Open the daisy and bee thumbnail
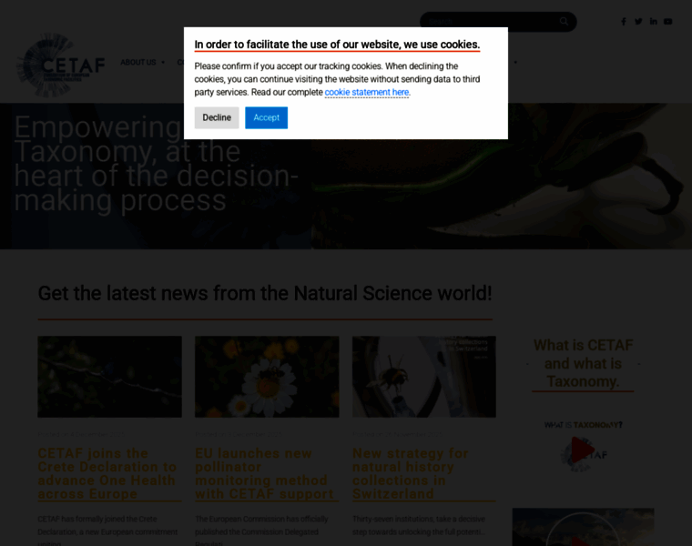692x546 pixels. pos(267,377)
